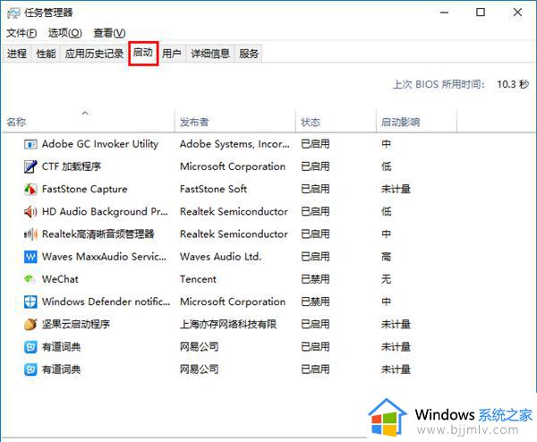Open the 文件(F) menu
The image size is (537, 442).
click(21, 33)
